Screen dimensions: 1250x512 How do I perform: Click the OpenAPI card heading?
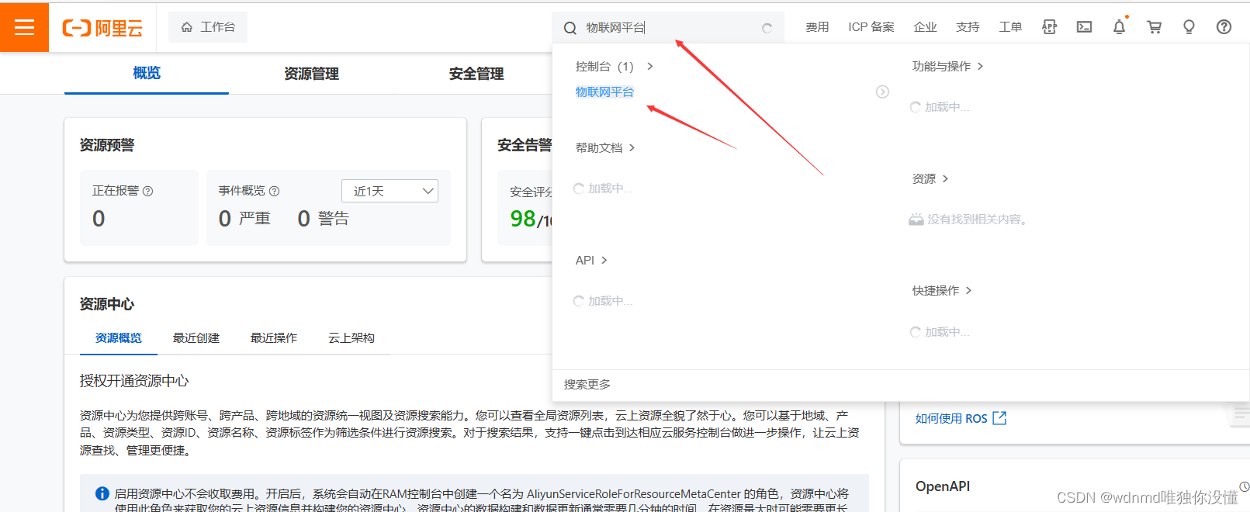point(943,486)
